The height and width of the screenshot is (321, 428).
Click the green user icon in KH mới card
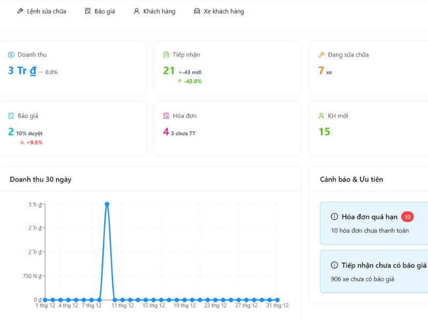tap(322, 116)
